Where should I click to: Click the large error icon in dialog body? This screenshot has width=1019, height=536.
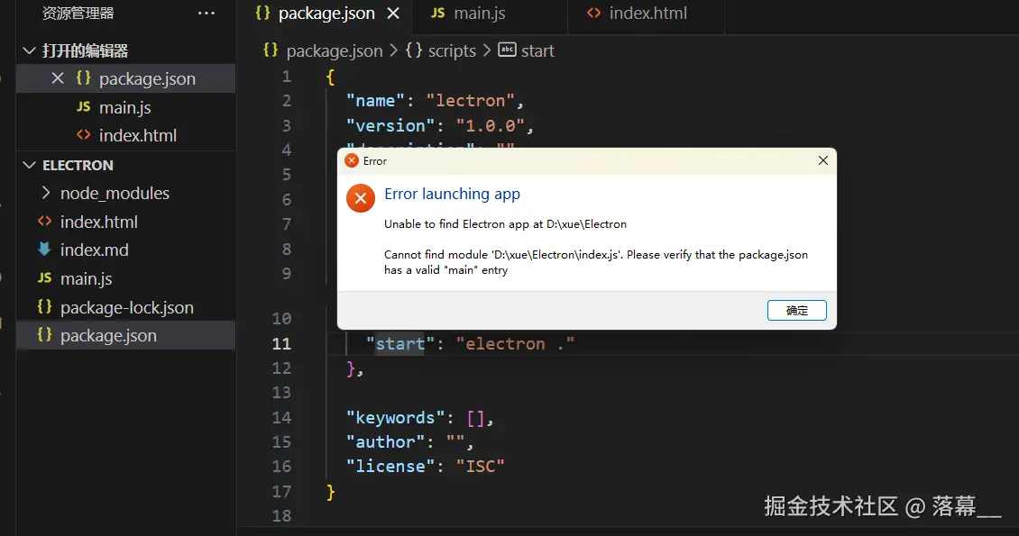point(361,198)
